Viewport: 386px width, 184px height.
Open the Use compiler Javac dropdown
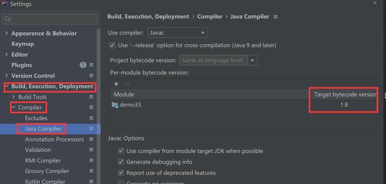click(178, 33)
